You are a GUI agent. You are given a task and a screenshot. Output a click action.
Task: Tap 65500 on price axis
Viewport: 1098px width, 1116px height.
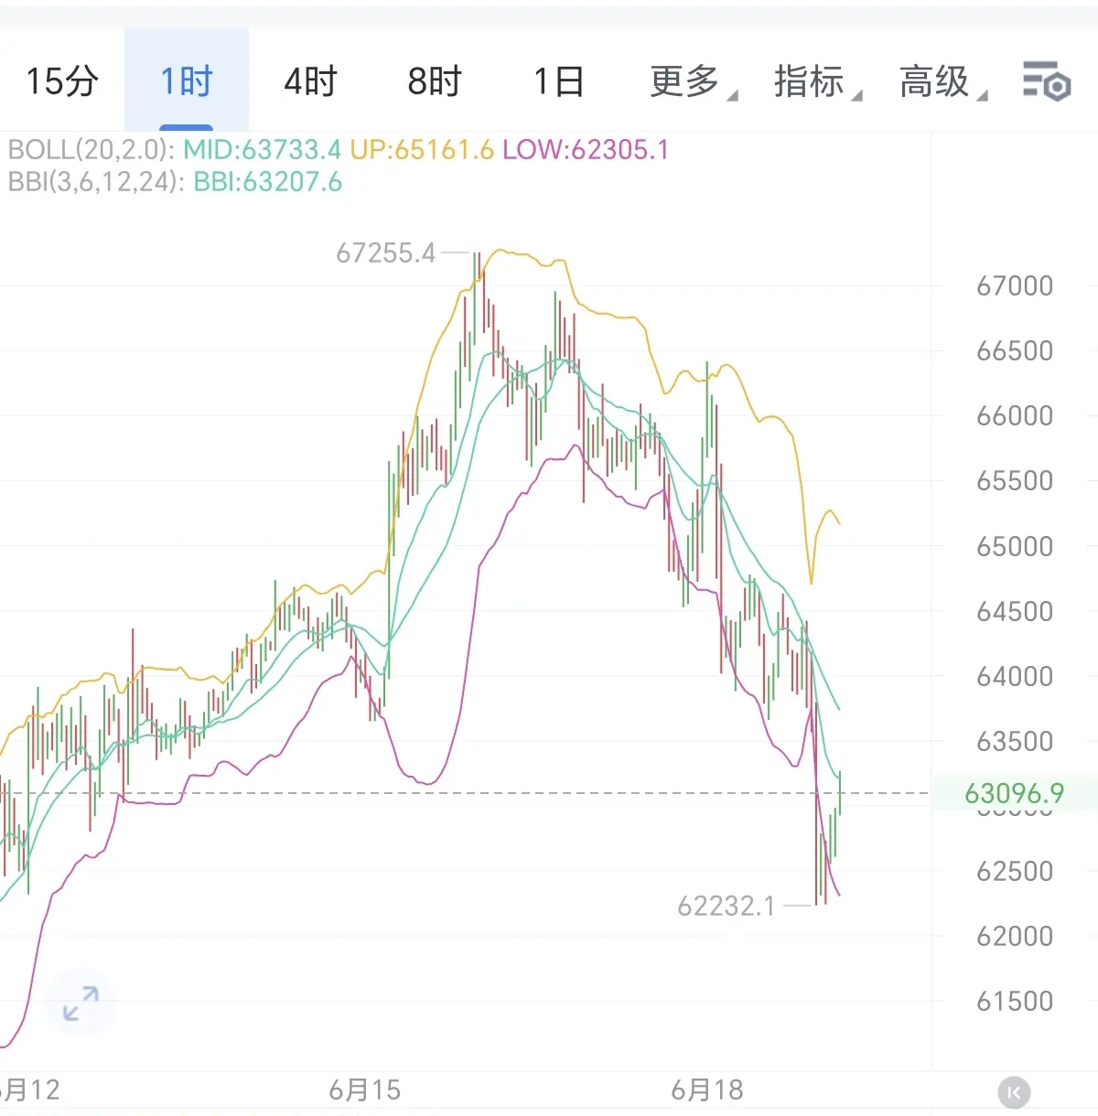click(x=1015, y=481)
